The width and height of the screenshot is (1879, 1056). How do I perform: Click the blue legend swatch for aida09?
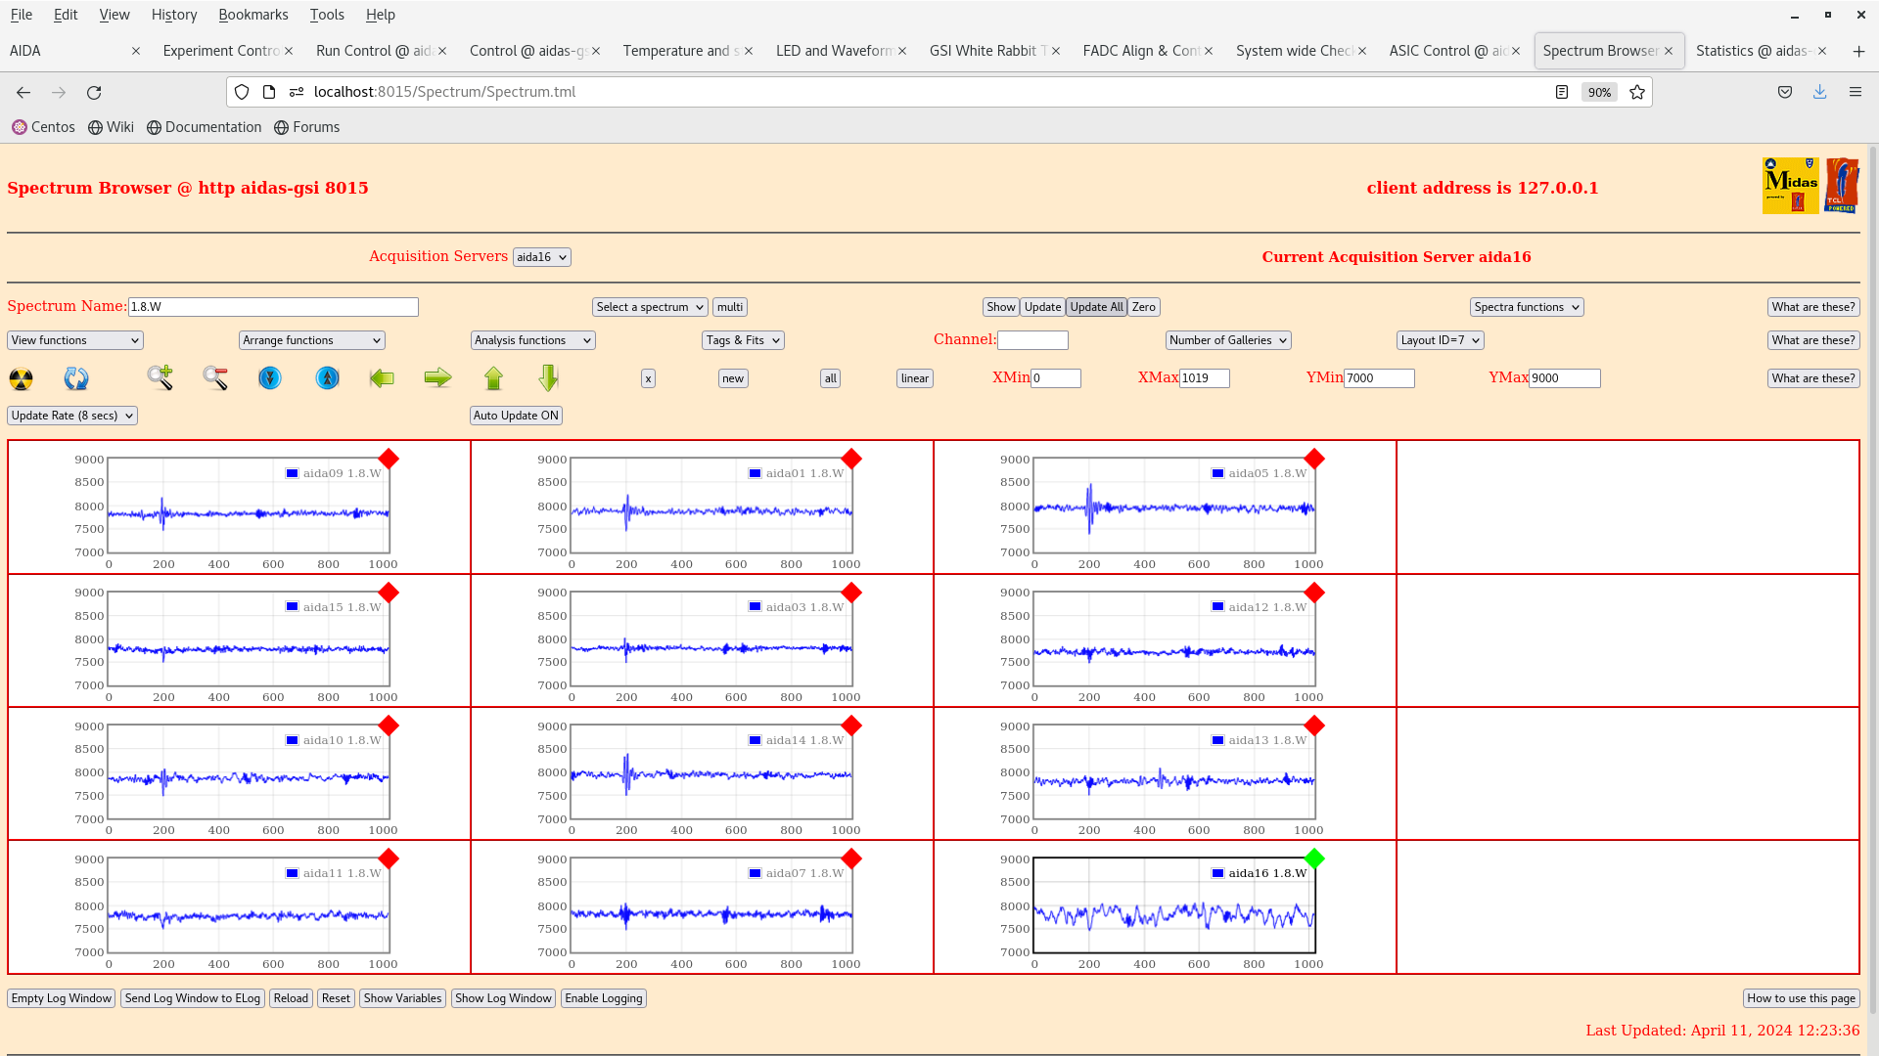pyautogui.click(x=292, y=473)
